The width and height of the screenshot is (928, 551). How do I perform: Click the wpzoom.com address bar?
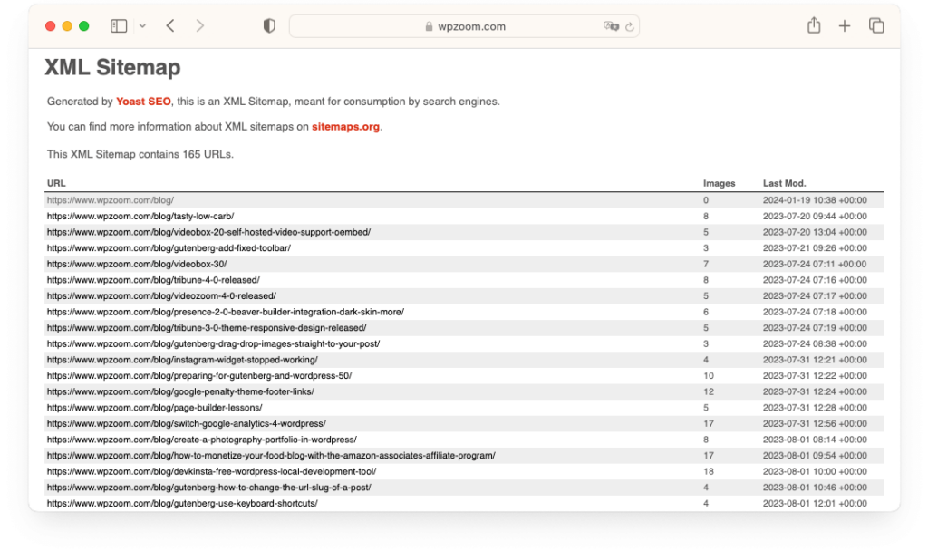[464, 26]
